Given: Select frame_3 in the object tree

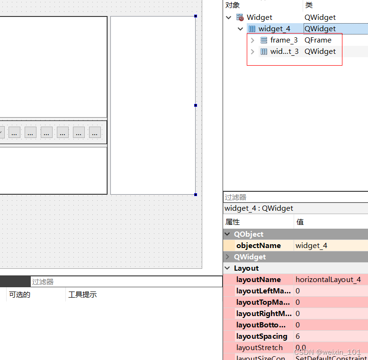Looking at the screenshot, I should tap(284, 40).
